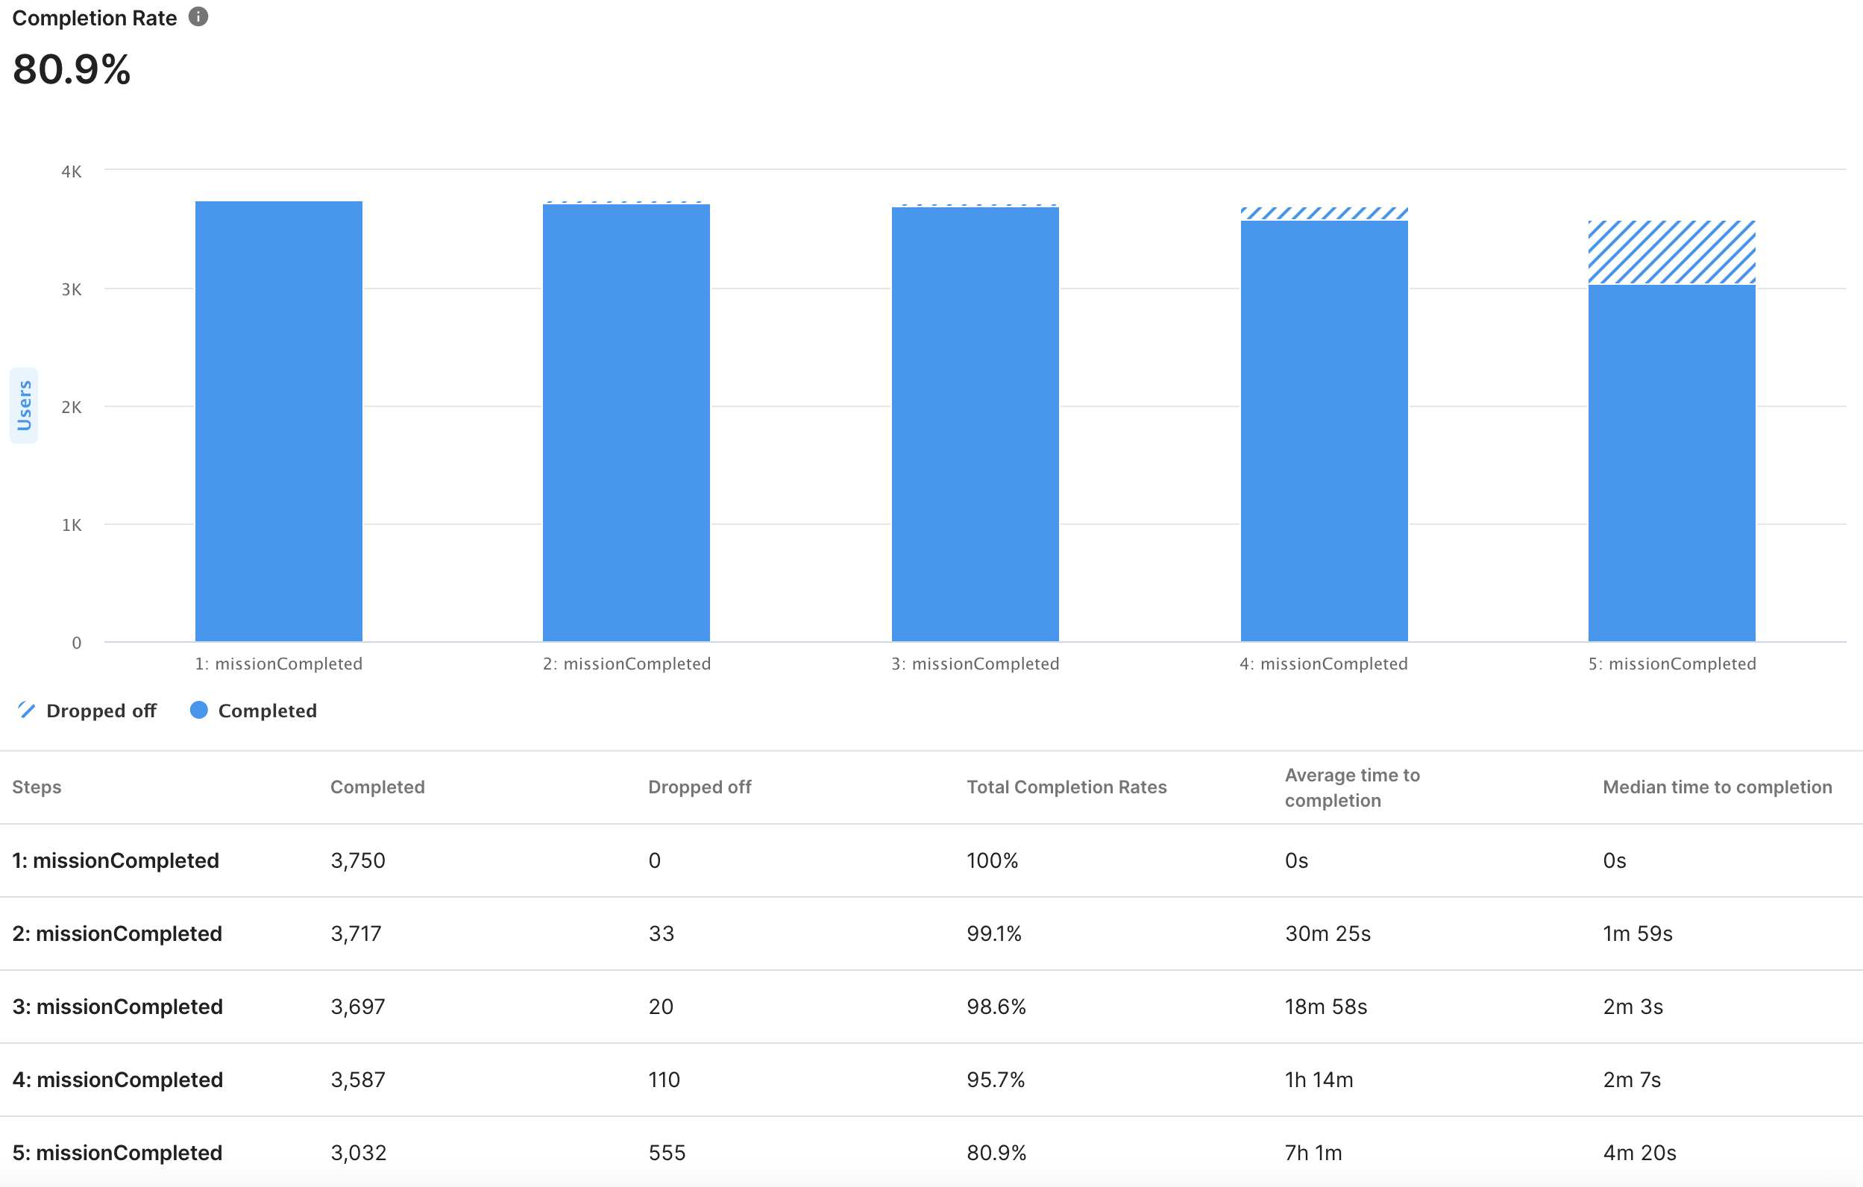The image size is (1863, 1187).
Task: Click the Completed blue circle legend icon
Action: 199,710
